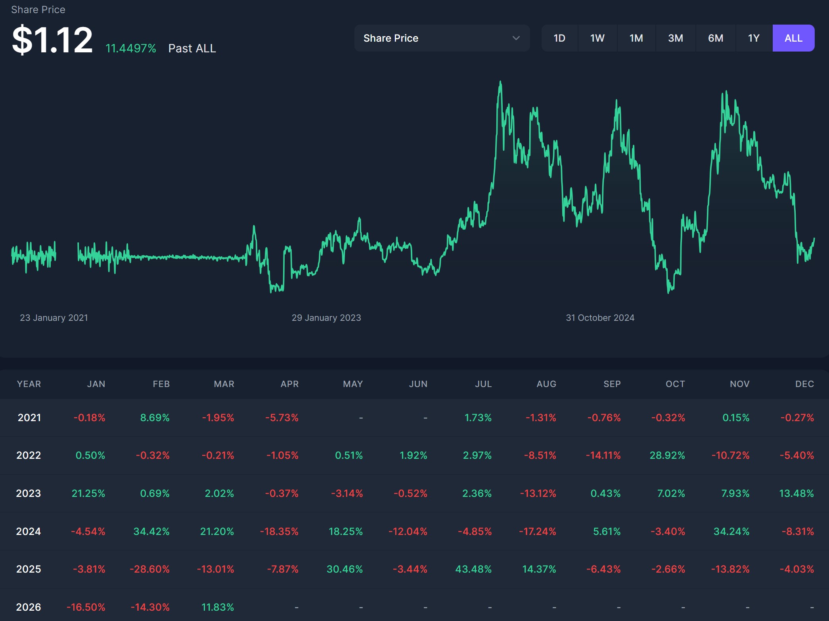Choose the 1M range button
This screenshot has height=621, width=829.
(x=636, y=38)
